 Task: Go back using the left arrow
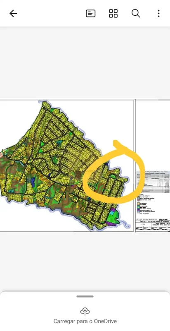(13, 14)
